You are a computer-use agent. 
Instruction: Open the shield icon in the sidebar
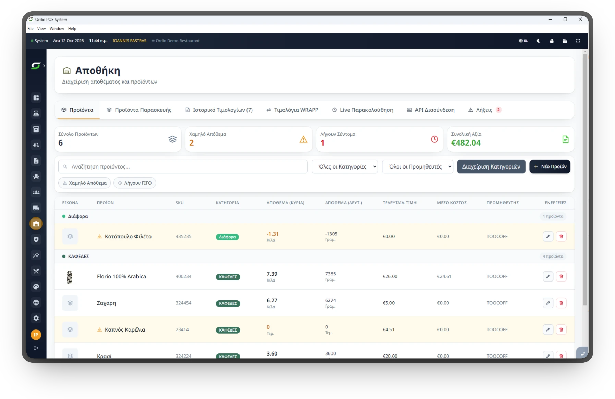(36, 240)
